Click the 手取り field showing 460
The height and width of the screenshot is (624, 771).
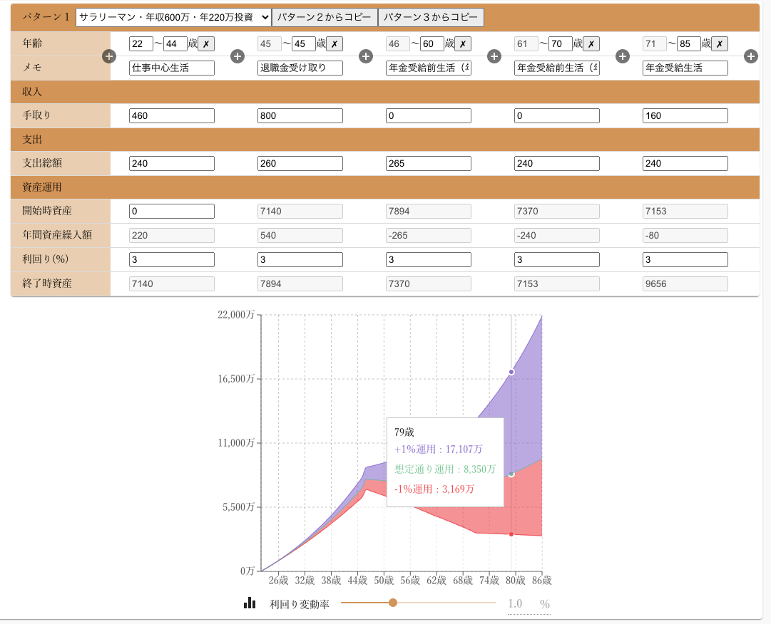point(172,115)
